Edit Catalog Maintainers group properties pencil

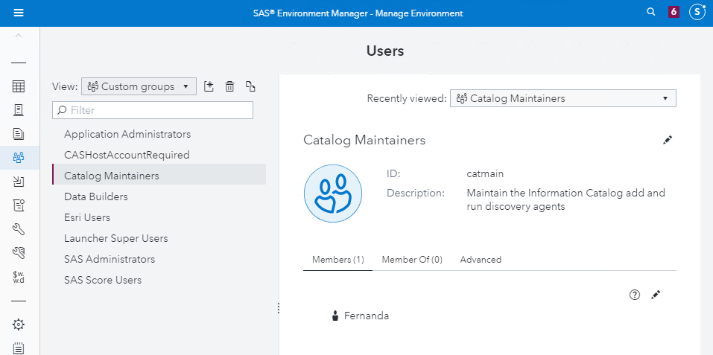tap(668, 140)
